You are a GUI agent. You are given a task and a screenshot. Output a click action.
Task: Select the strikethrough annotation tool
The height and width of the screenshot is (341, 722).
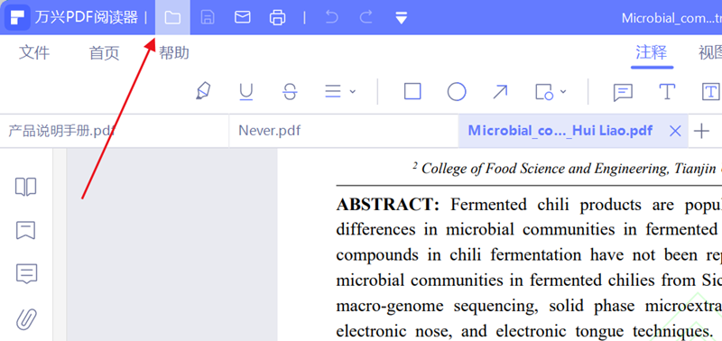point(290,92)
